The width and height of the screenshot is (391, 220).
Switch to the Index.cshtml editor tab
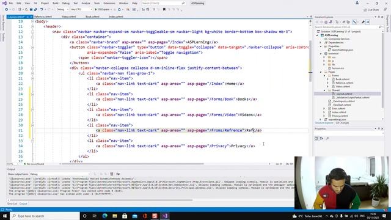coord(116,16)
